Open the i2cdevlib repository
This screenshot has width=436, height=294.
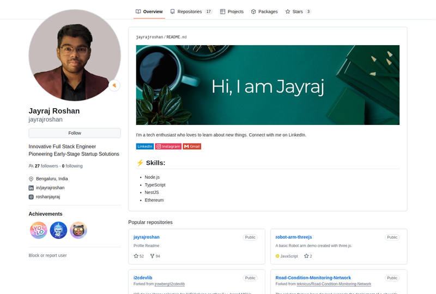pos(143,278)
